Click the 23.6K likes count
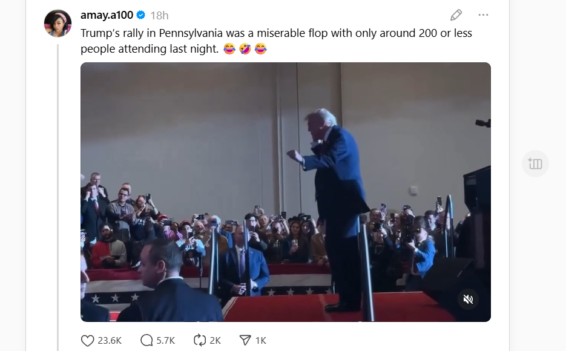 [x=110, y=340]
